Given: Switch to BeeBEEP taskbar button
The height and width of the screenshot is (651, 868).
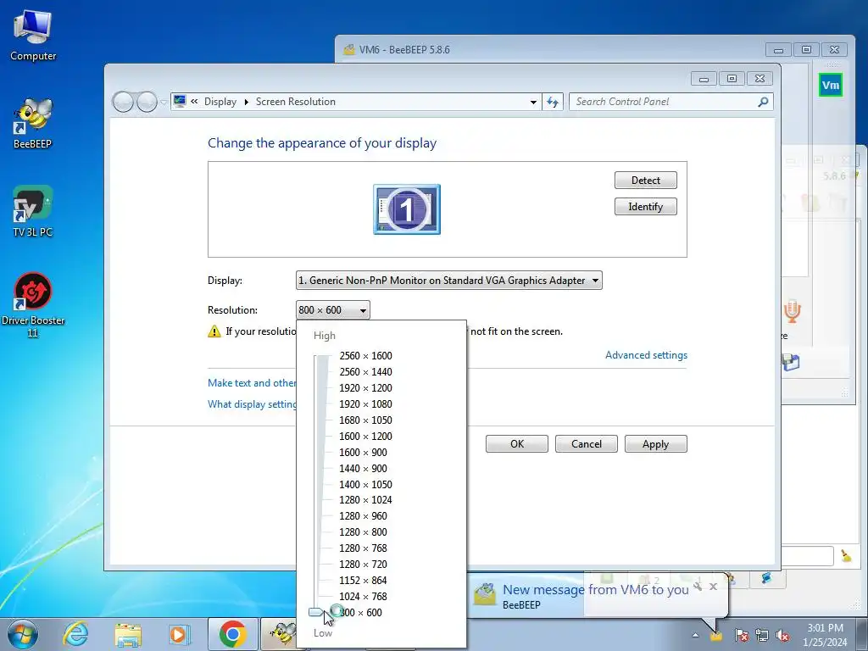Looking at the screenshot, I should (x=280, y=634).
